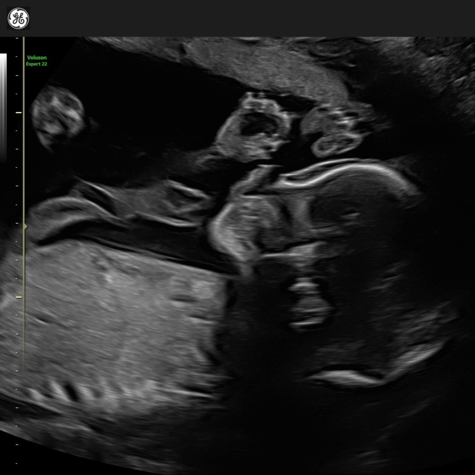Click the GE logo in the header

click(x=18, y=18)
